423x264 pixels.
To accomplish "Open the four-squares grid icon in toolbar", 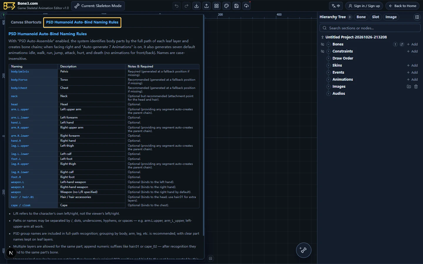I will [x=216, y=6].
